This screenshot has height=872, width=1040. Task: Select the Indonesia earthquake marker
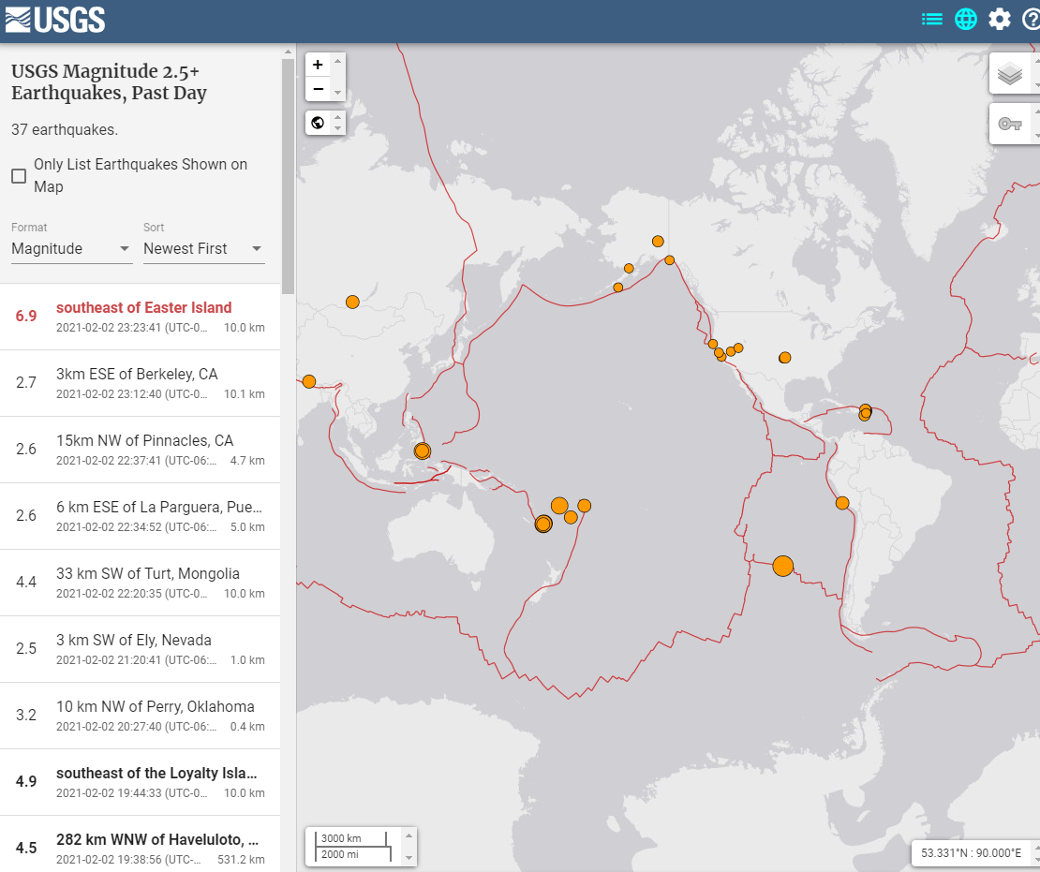422,451
